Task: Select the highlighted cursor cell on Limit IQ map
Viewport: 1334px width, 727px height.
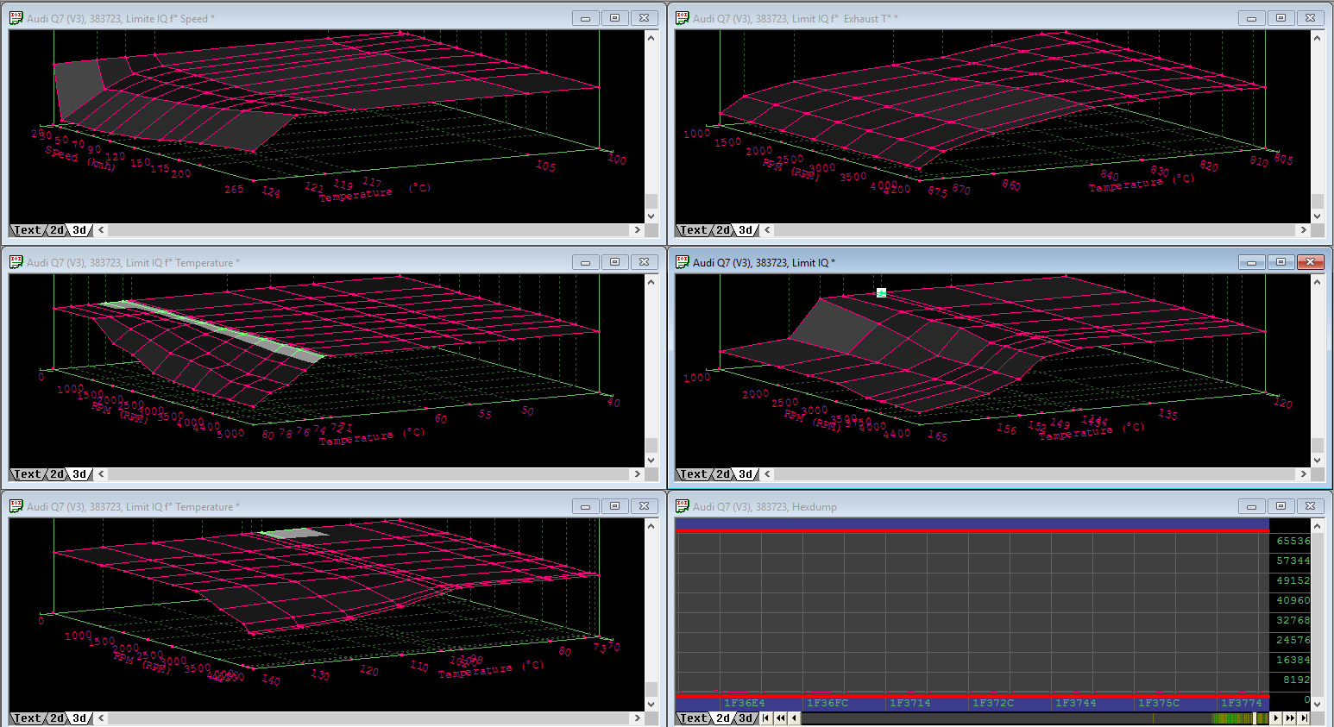Action: click(881, 293)
